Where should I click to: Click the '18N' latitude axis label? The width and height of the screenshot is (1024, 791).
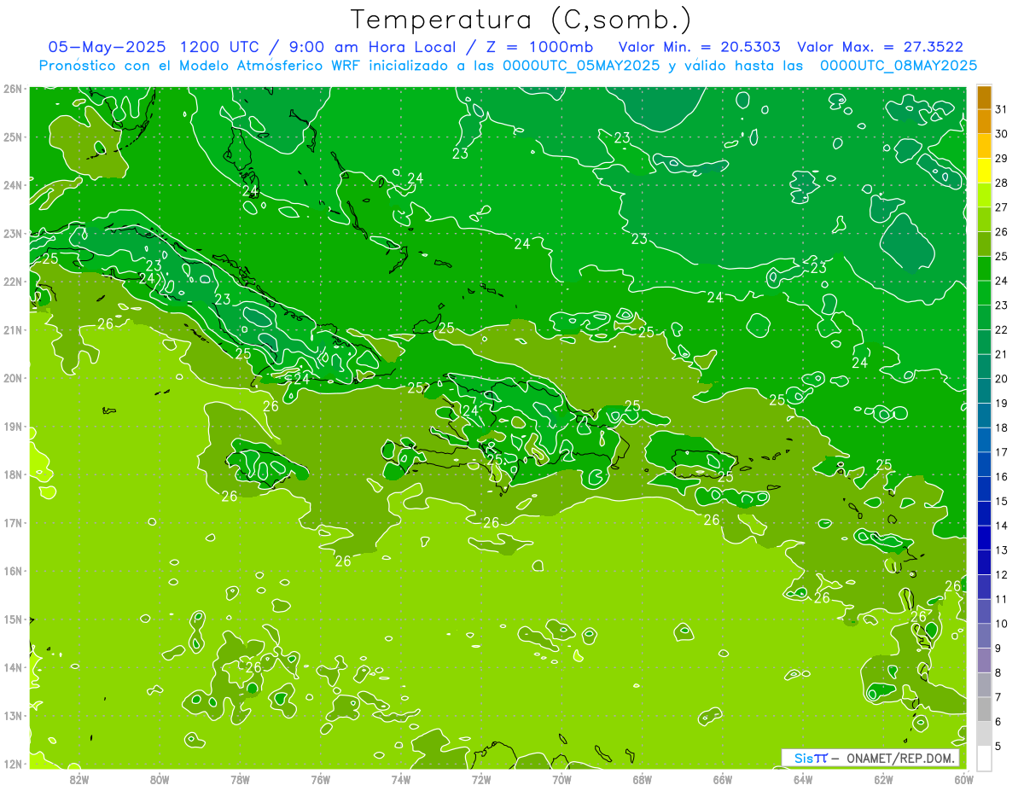point(12,474)
